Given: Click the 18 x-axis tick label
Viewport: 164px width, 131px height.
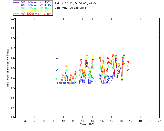Looking at the screenshot, I should click(140, 121).
